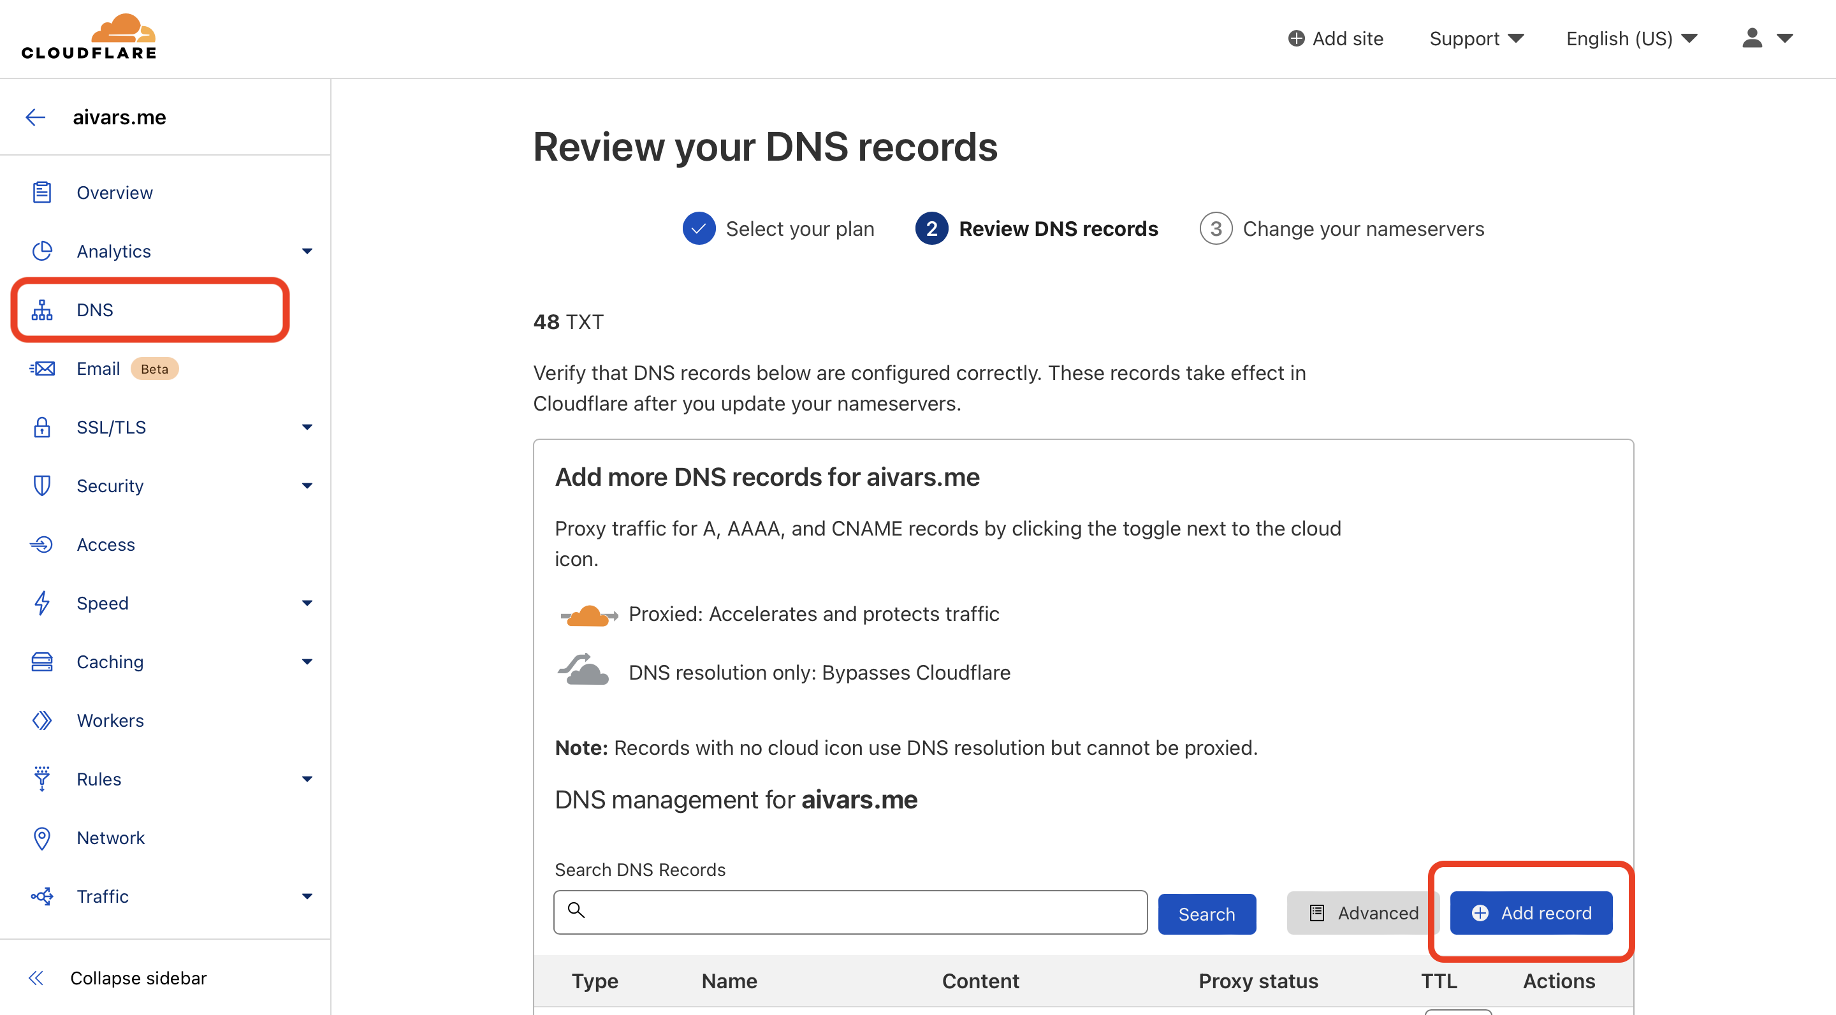Click the Proxy status column header

pos(1258,981)
